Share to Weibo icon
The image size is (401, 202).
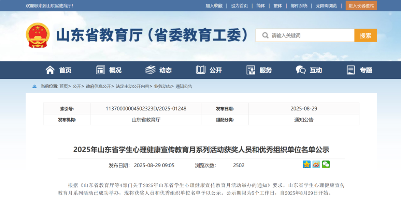coord(316,165)
